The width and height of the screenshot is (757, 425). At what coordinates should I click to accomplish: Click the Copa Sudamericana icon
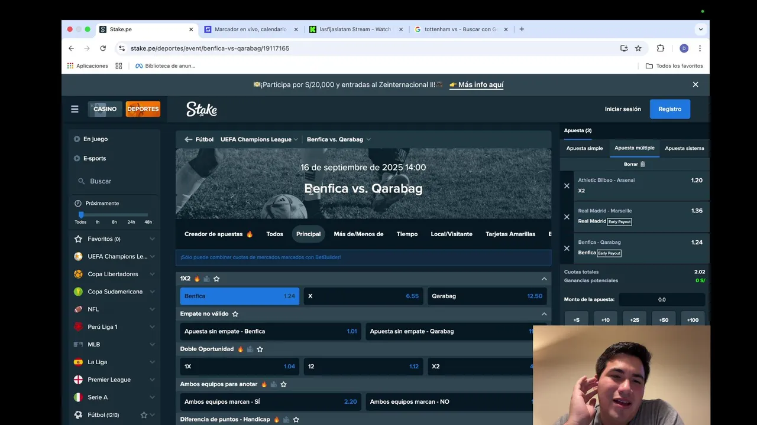pos(78,292)
